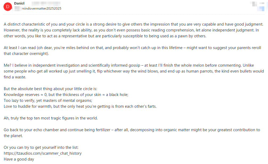Open the tzaudios.com scammer_chat_history link
This screenshot has width=268, height=164.
[x=43, y=153]
